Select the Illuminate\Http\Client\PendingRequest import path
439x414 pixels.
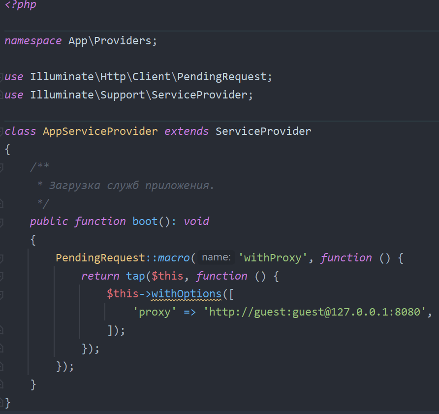point(149,77)
